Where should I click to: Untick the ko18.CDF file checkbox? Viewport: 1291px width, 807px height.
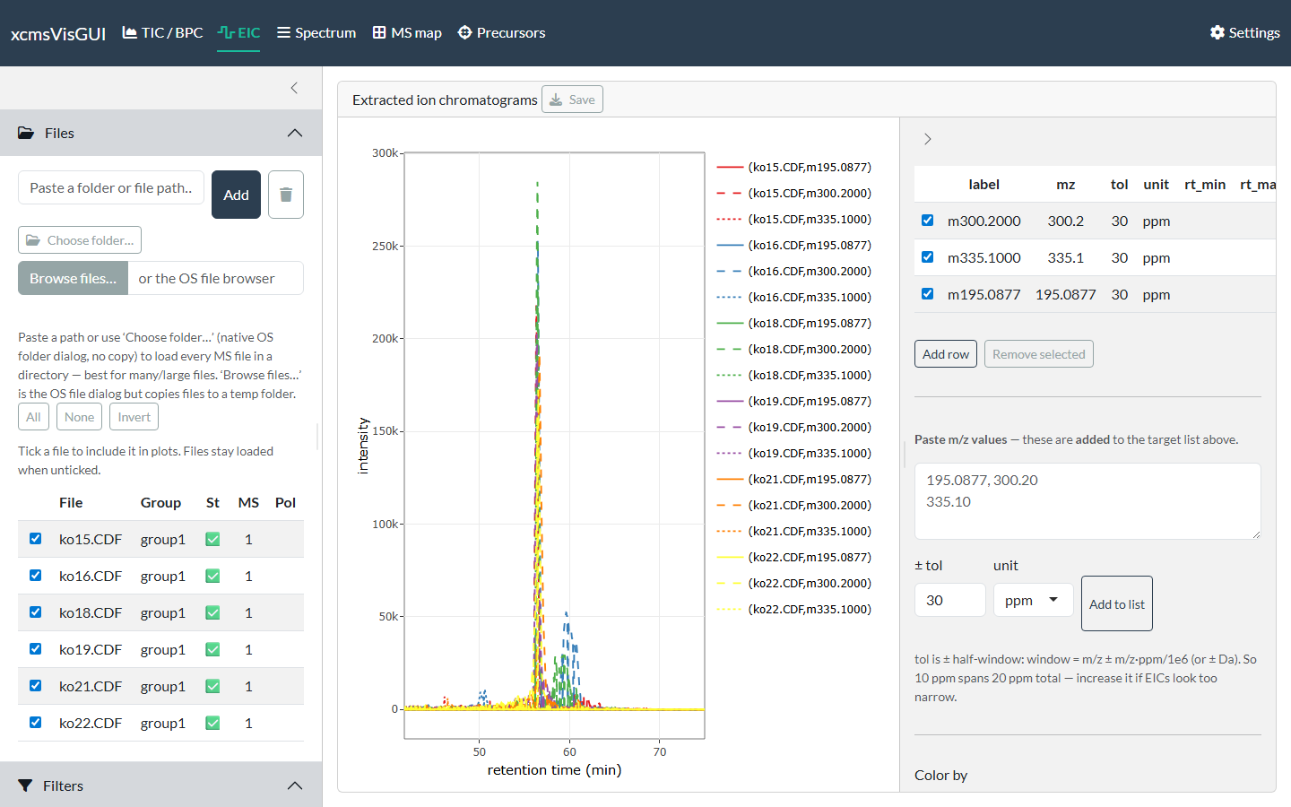(x=36, y=612)
